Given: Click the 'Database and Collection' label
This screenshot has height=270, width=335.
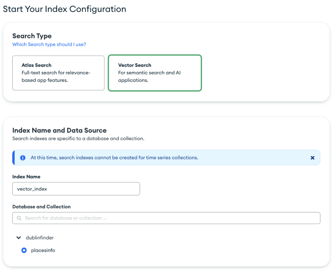Looking at the screenshot, I should click(x=41, y=207).
